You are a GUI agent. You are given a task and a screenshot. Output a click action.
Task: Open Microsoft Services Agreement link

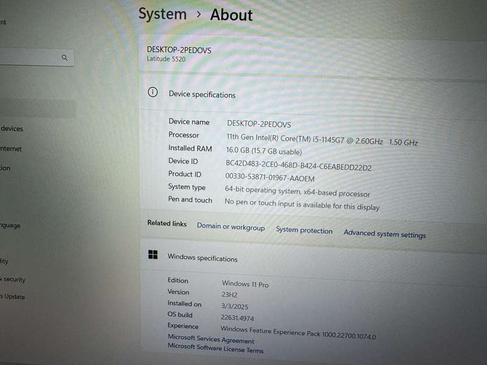(211, 339)
